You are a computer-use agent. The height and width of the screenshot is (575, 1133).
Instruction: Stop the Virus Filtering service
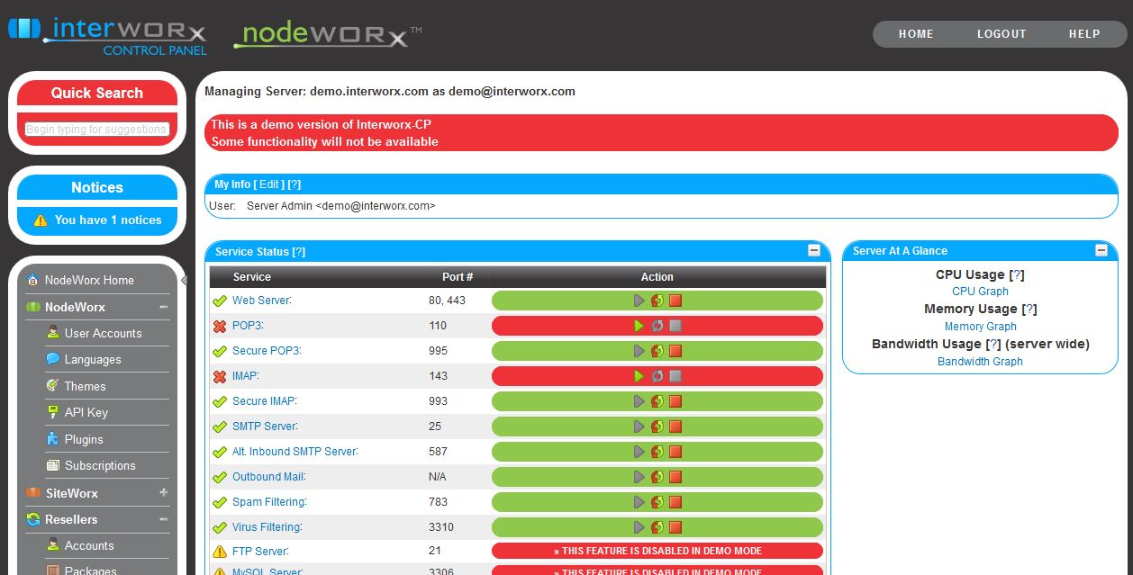pos(675,527)
